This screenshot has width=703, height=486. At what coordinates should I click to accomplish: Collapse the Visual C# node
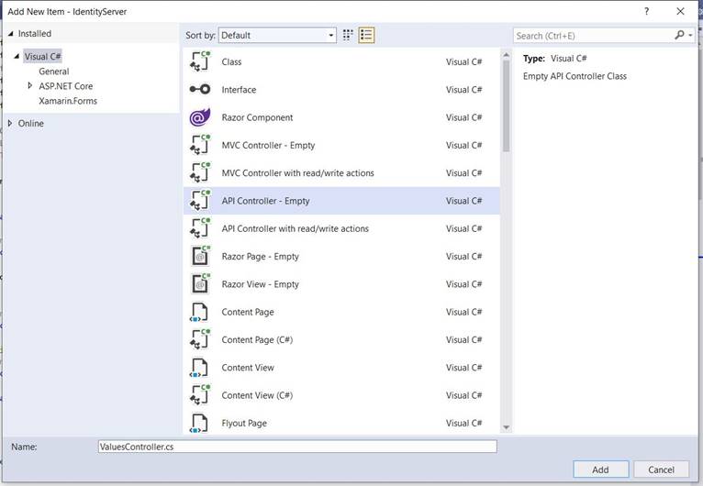coord(17,57)
